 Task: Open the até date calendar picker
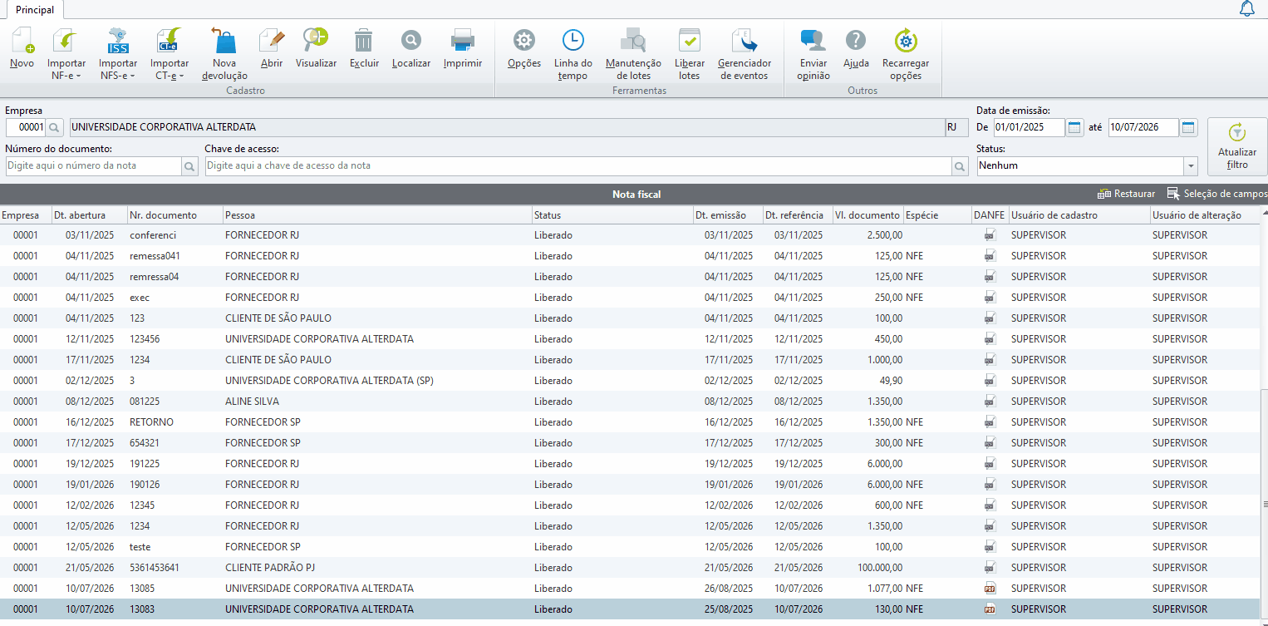(x=1188, y=128)
